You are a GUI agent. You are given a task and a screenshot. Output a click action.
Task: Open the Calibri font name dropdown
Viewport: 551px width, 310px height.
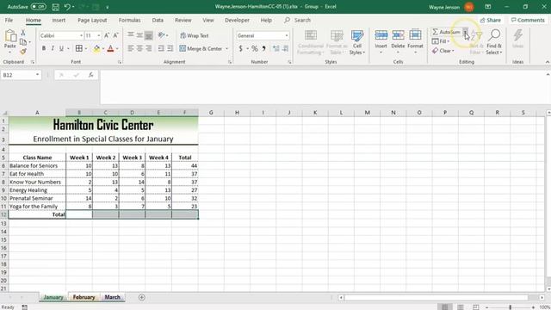point(81,35)
